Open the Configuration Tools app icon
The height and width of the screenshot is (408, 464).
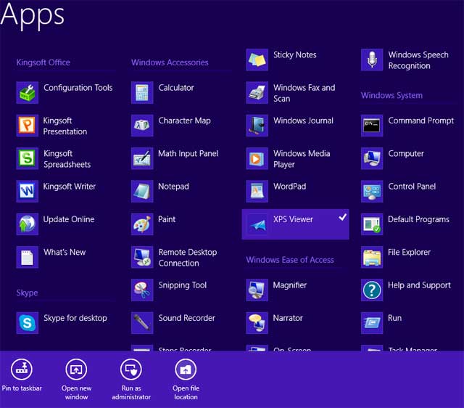pos(28,92)
